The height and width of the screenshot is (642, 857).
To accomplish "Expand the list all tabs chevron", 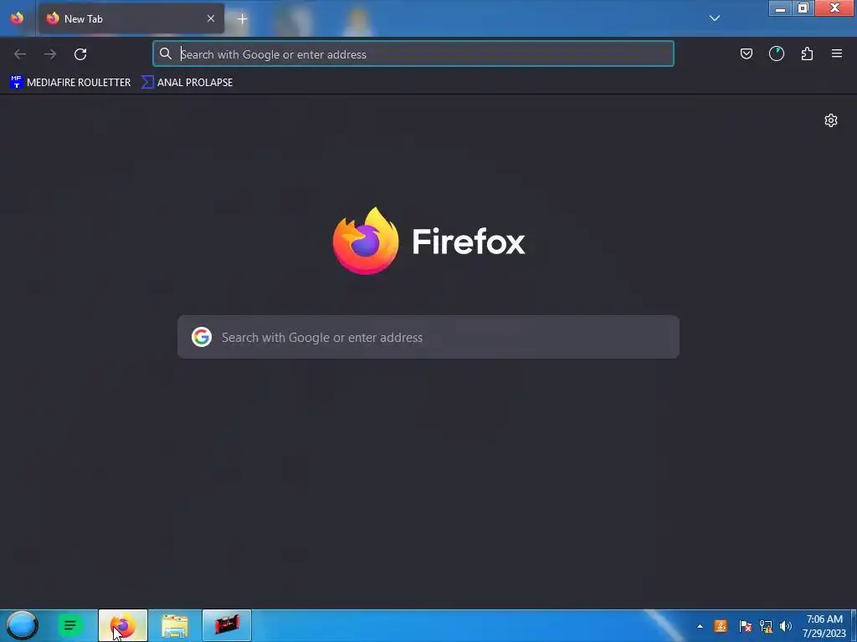I will [x=715, y=18].
